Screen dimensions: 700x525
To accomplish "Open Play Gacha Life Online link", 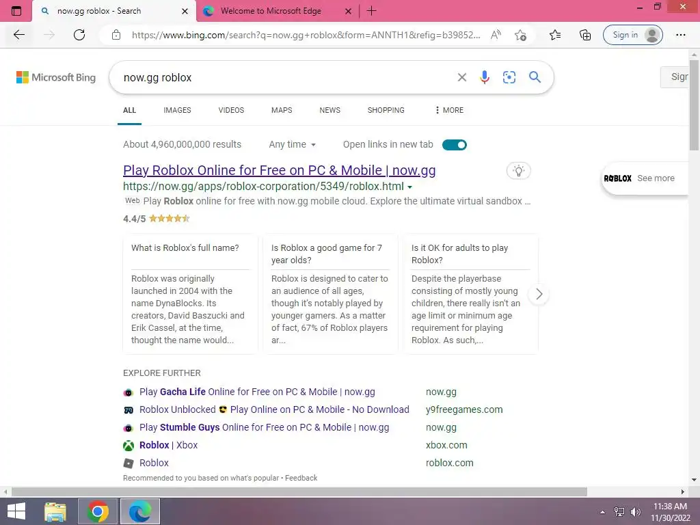I will (x=257, y=392).
